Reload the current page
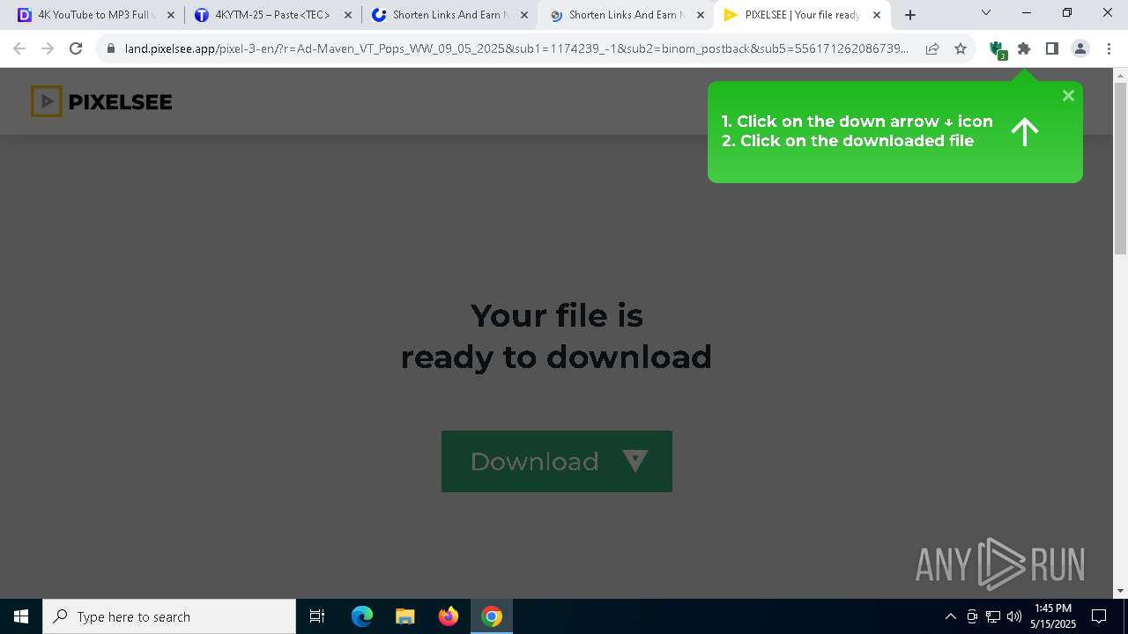 click(76, 48)
